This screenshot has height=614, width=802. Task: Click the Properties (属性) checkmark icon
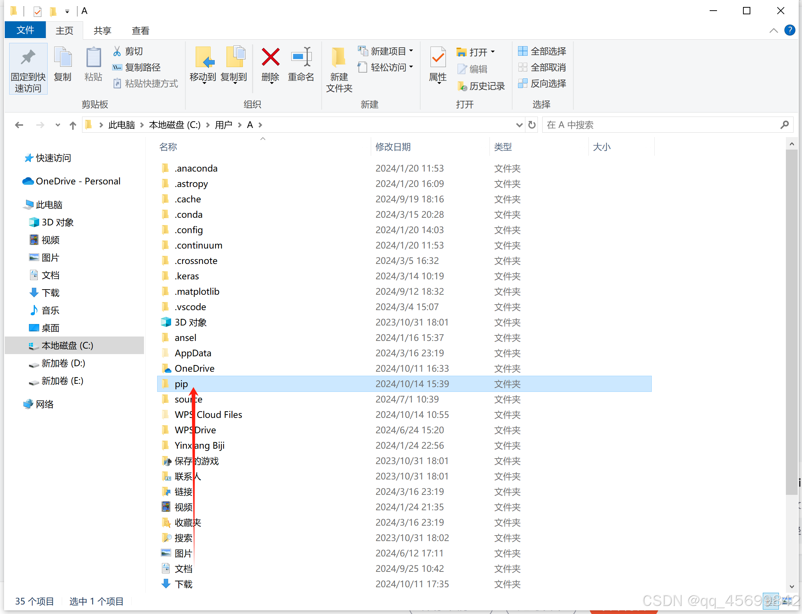click(438, 58)
